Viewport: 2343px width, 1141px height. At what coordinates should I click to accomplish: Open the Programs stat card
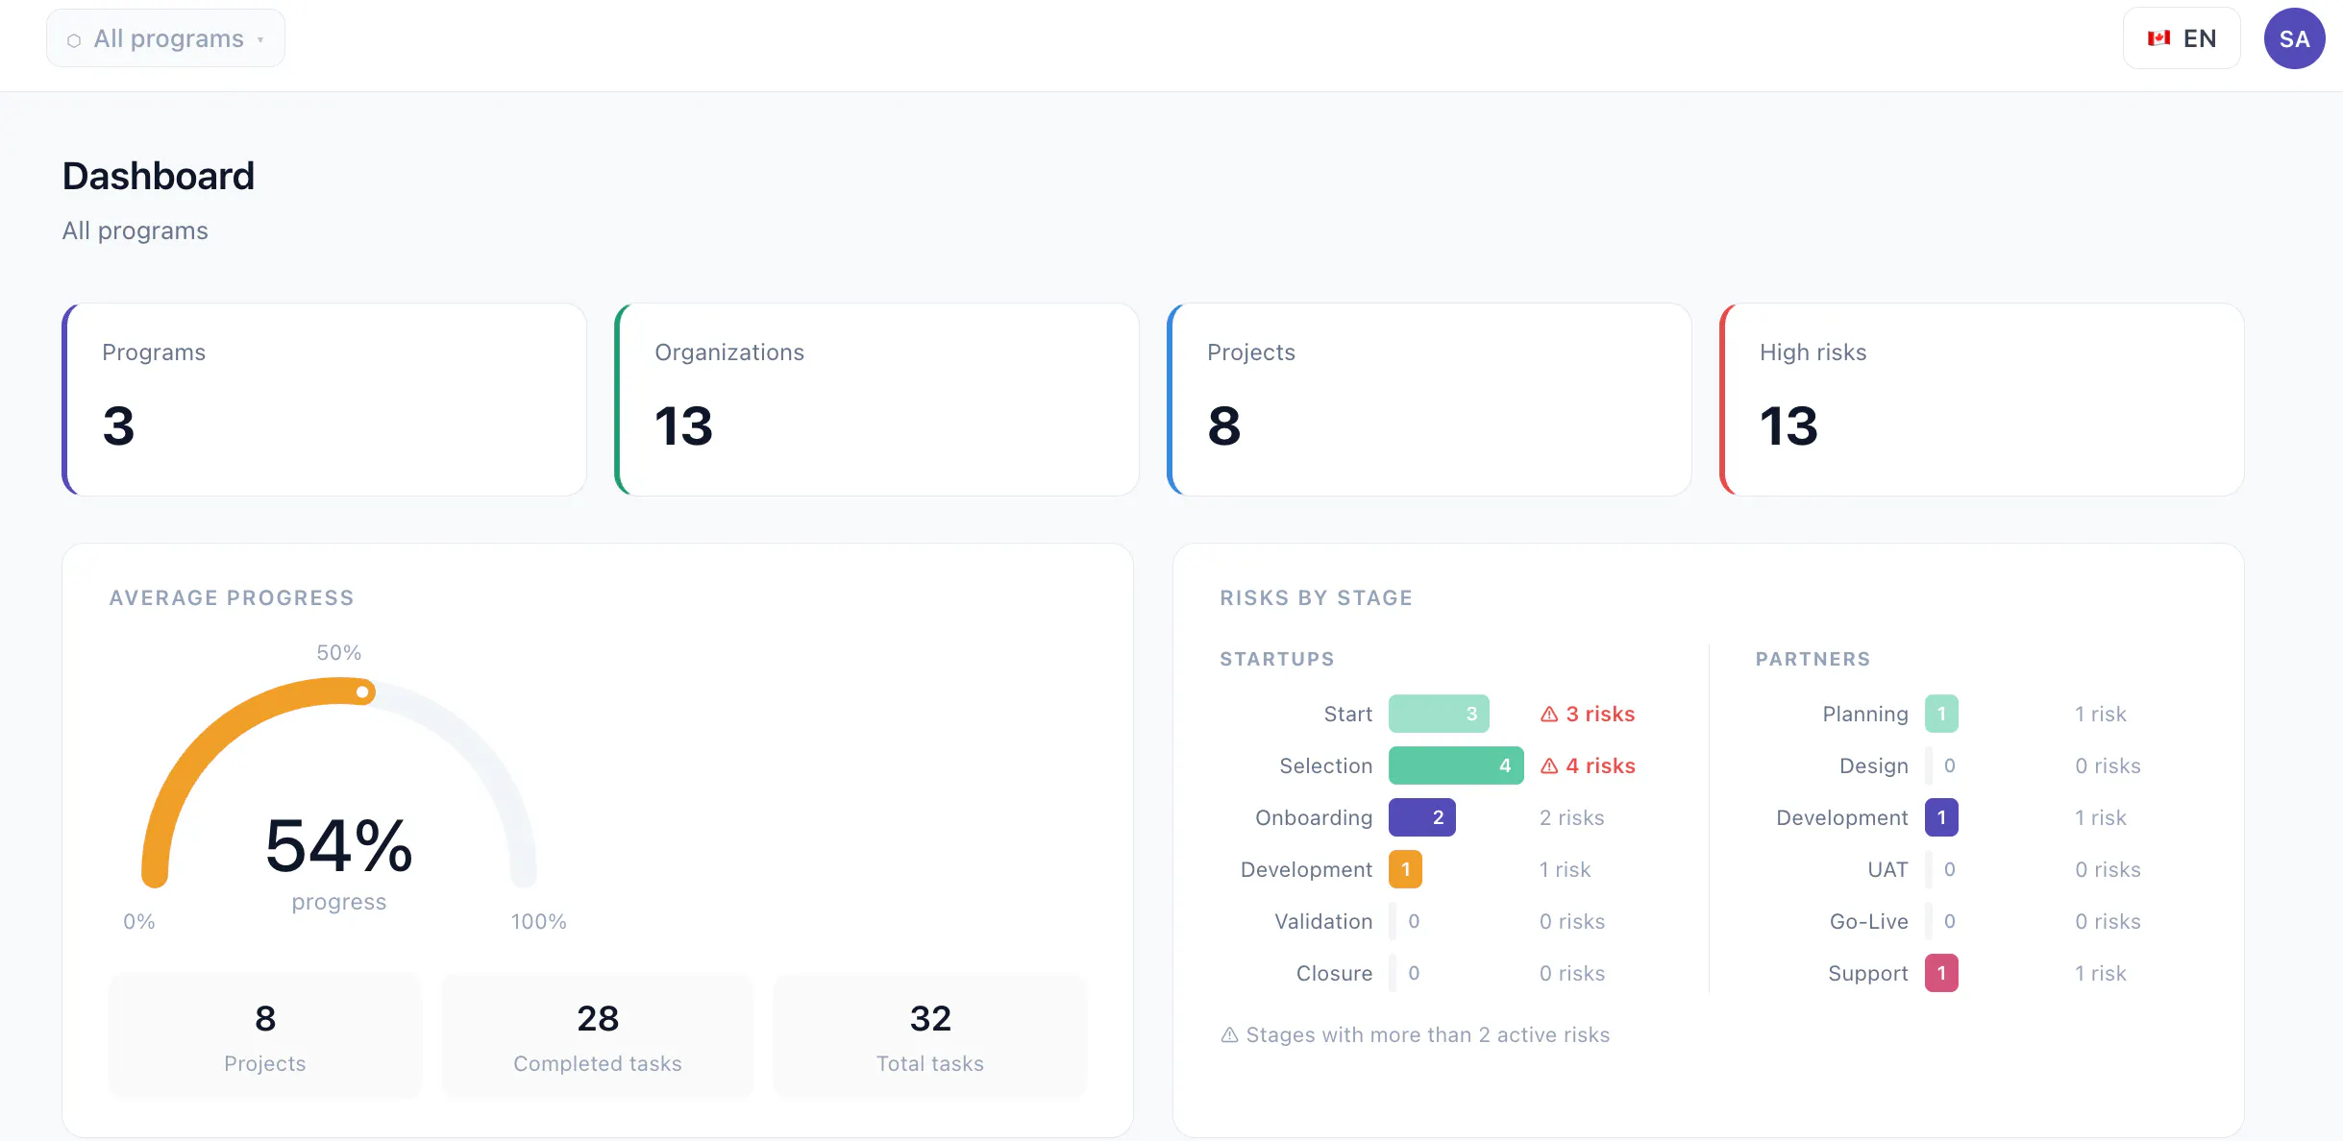tap(325, 400)
